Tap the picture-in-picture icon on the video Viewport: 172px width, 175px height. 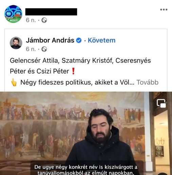point(161,103)
